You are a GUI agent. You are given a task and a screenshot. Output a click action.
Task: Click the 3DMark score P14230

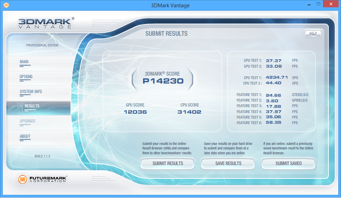tap(163, 81)
